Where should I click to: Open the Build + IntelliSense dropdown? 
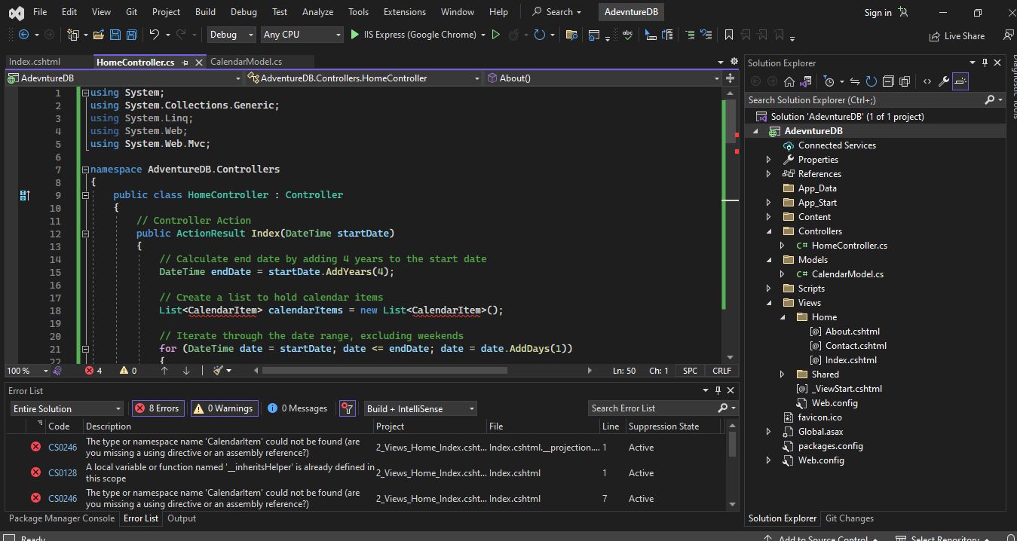click(x=420, y=408)
